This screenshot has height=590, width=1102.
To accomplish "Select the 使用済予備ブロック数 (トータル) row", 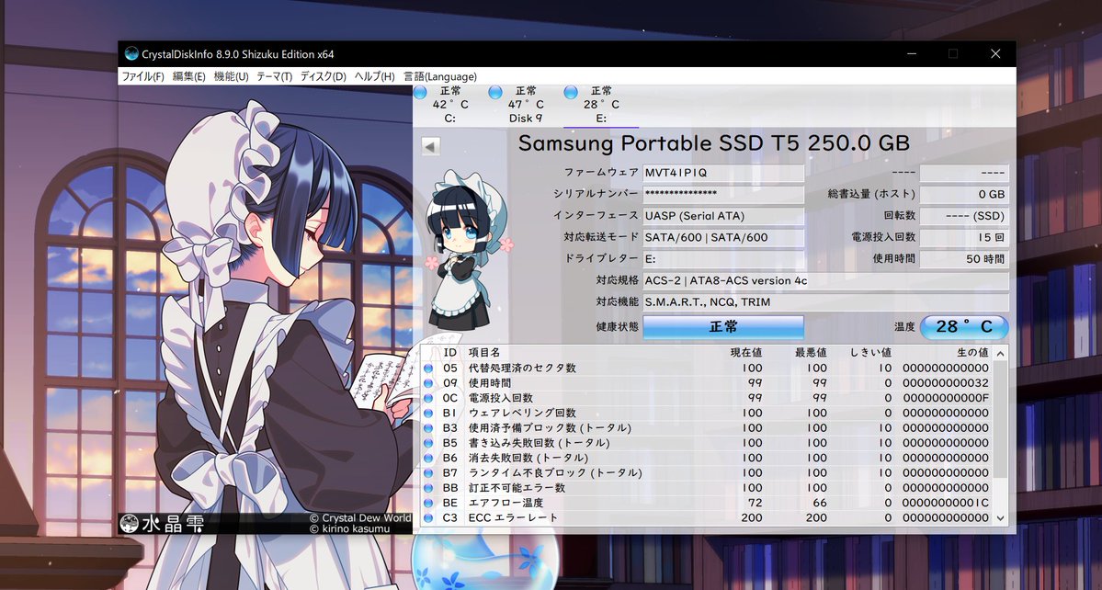I will (706, 427).
